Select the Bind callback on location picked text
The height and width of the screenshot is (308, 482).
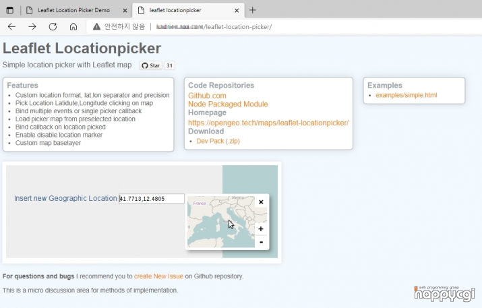tap(60, 127)
